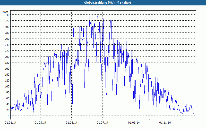206x129 pixels.
Task: Click the chart title 'Globalstrahlung [W/m²] skaliert'
Action: point(108,3)
